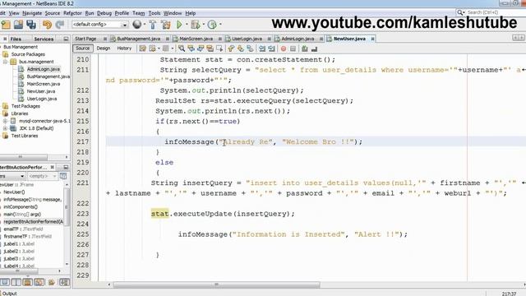The image size is (526, 296).
Task: Select Test Packages folder in project tree
Action: pyautogui.click(x=25, y=106)
